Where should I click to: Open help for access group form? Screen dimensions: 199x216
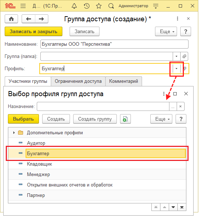coord(186,31)
